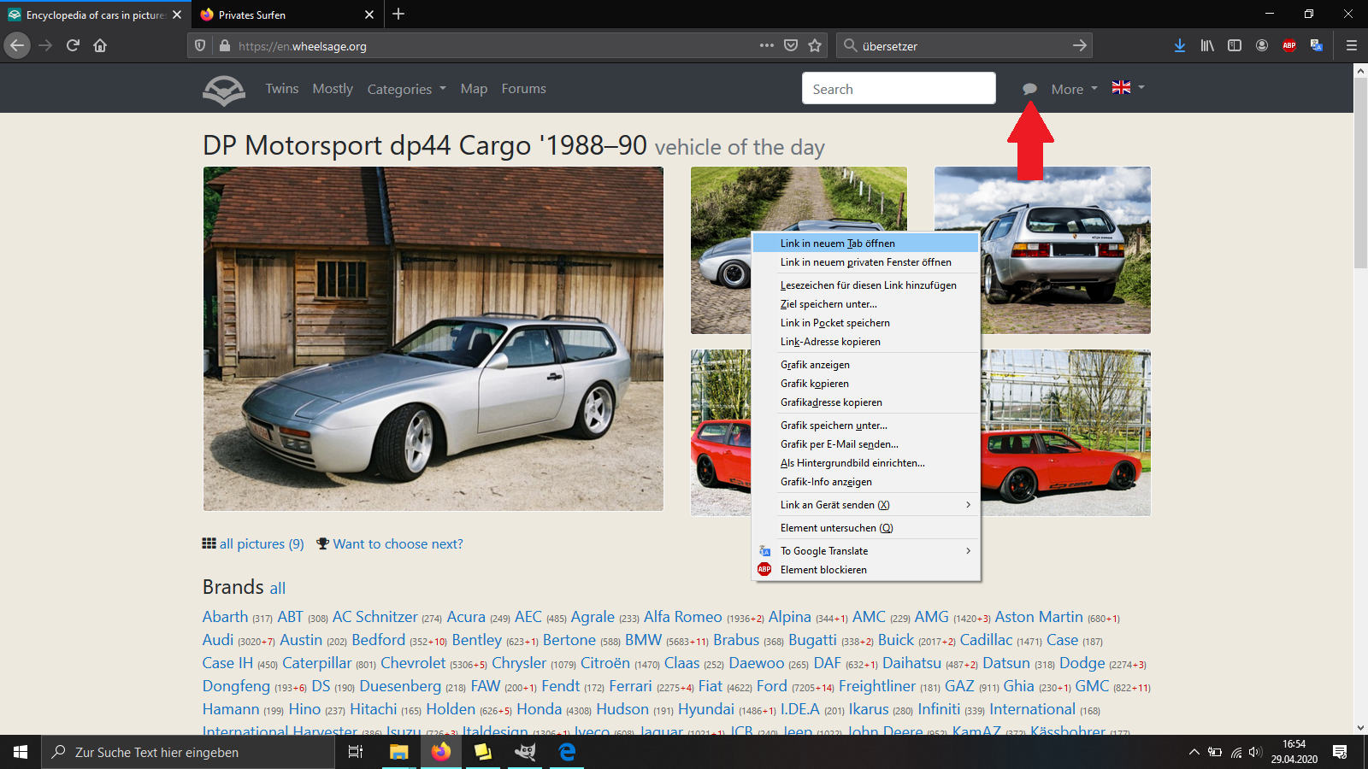The width and height of the screenshot is (1368, 769).
Task: Show hidden system tray icons
Action: 1194,752
